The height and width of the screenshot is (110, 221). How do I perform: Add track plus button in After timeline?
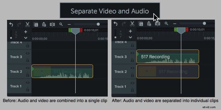[x=130, y=31]
